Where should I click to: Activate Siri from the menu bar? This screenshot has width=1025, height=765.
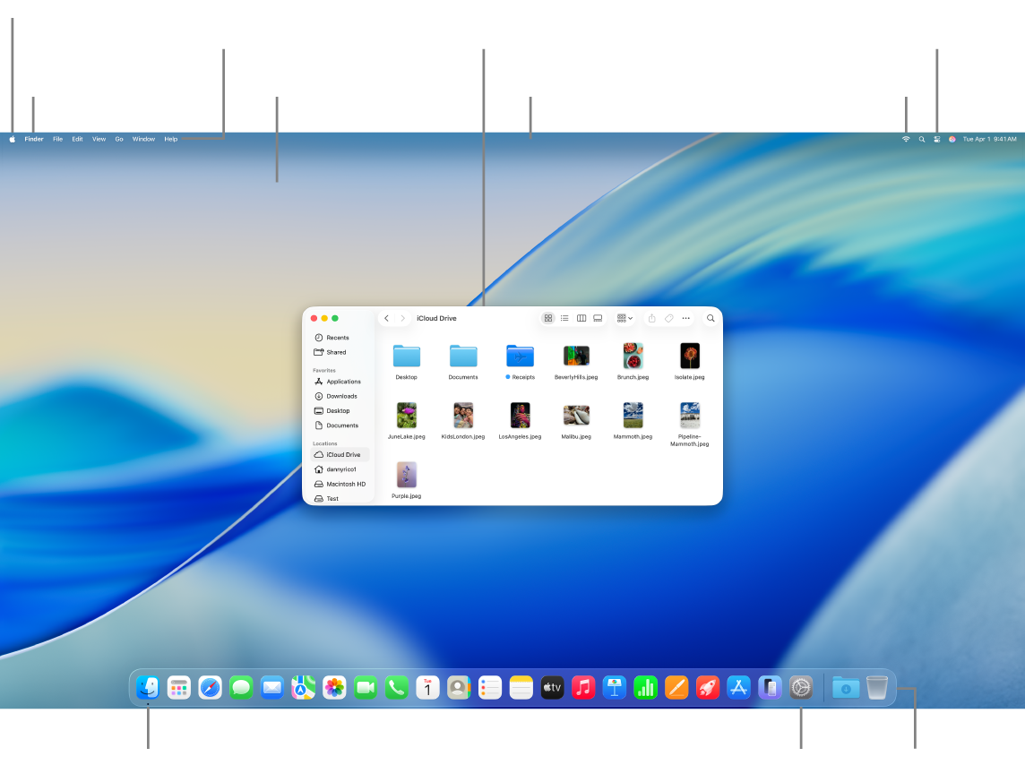952,139
